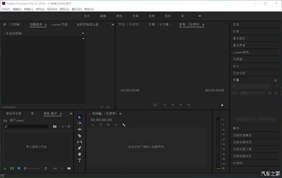This screenshot has height=178, width=282.
Task: Select the Selection arrow tool
Action: 79,117
